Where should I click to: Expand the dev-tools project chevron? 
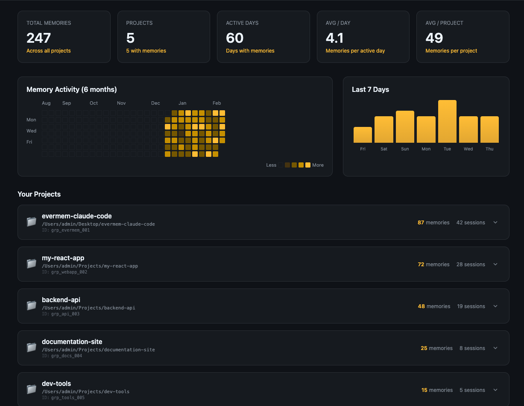[495, 390]
